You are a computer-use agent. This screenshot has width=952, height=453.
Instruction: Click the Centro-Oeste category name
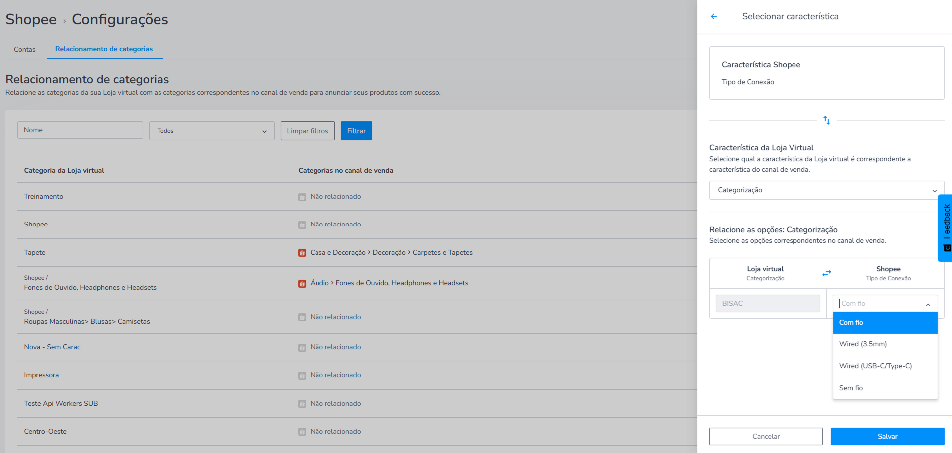pos(45,432)
